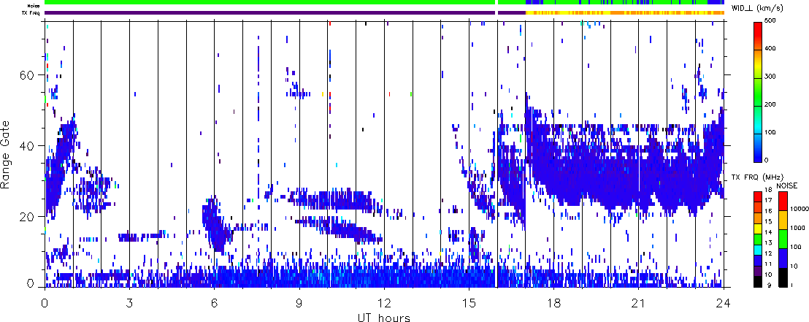This screenshot has width=809, height=322.
Task: Click the orange-yellow TX Freq strip section after 17 UT
Action: coord(625,12)
